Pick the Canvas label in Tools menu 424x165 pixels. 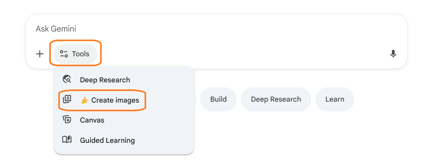tap(92, 120)
